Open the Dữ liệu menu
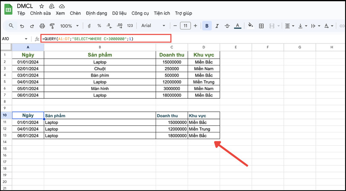 point(119,13)
